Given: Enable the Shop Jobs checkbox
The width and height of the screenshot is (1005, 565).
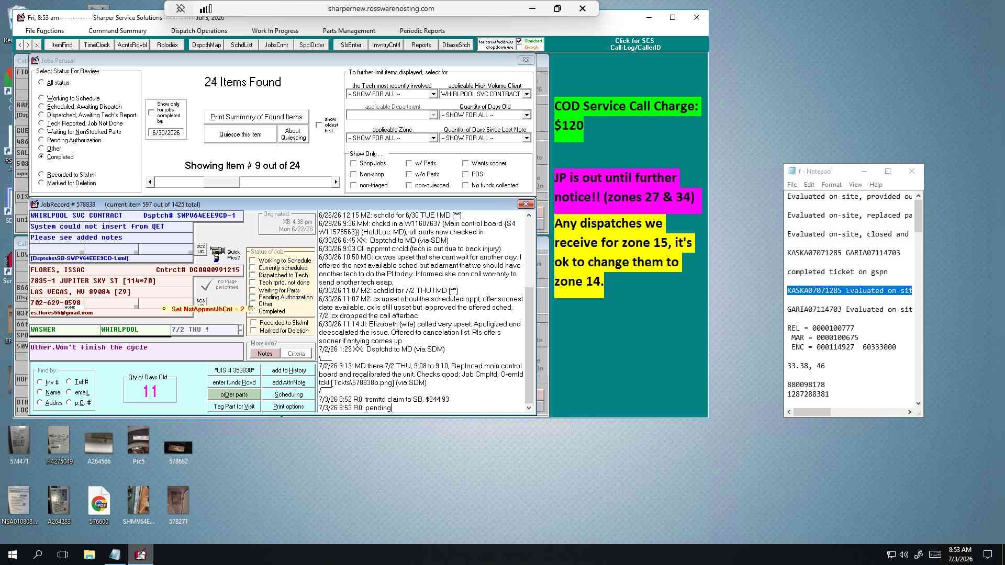Looking at the screenshot, I should click(354, 163).
